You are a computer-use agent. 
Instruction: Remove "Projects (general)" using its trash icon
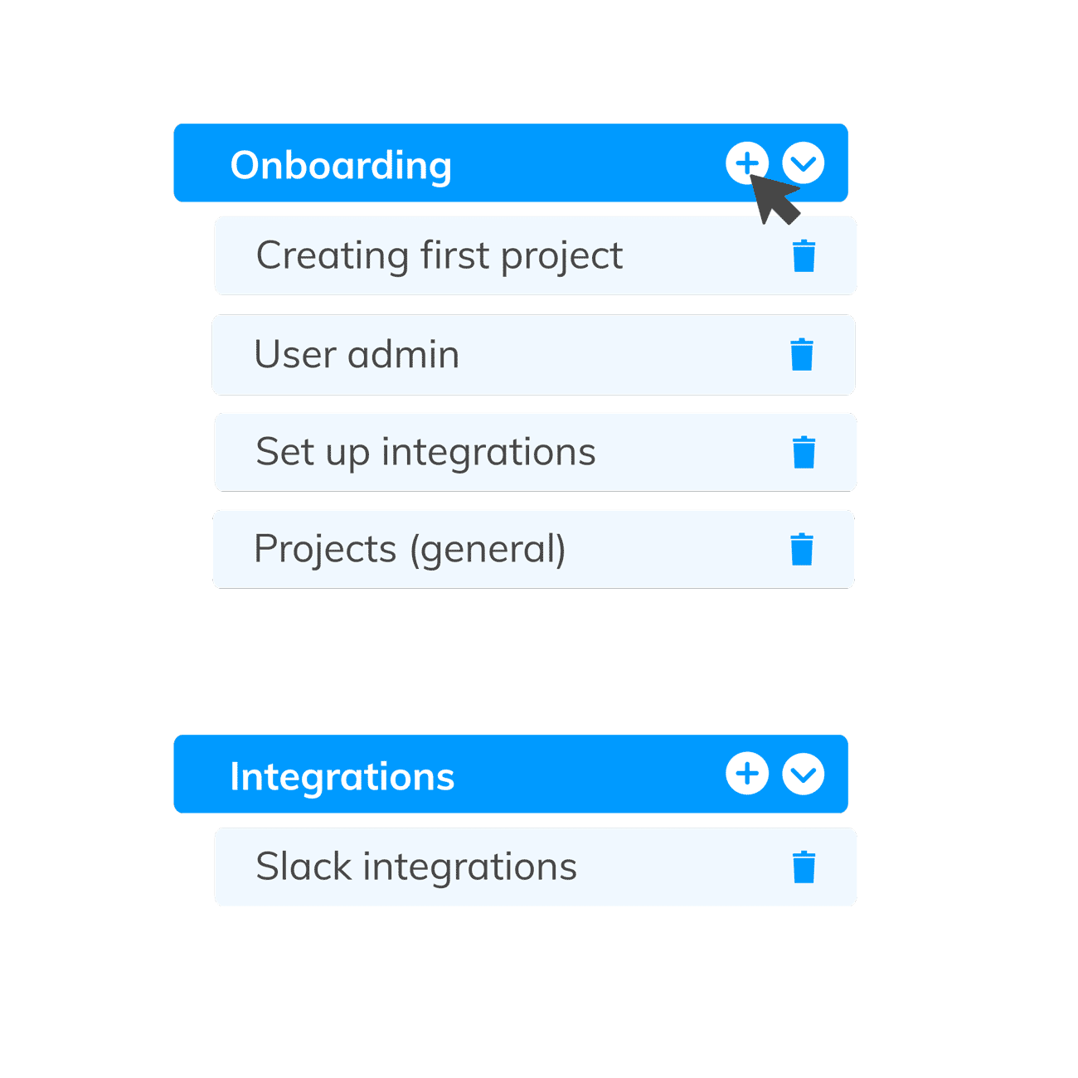(802, 548)
